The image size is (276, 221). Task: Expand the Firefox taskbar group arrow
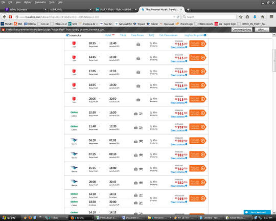tap(93, 218)
